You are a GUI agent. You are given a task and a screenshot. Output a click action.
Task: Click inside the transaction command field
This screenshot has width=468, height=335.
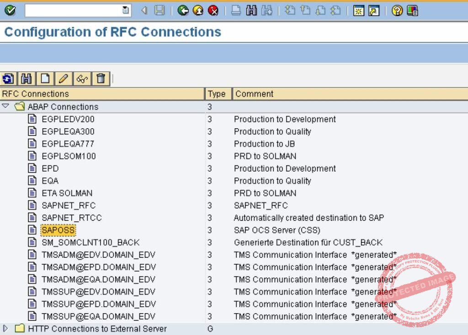point(73,10)
